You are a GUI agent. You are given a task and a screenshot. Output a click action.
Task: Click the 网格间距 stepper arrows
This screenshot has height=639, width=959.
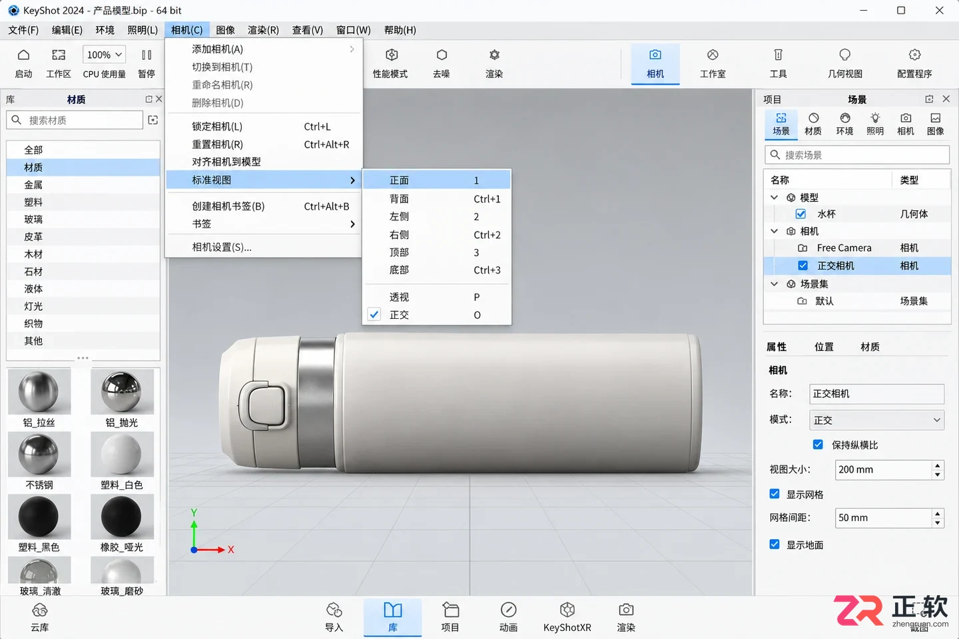click(938, 518)
